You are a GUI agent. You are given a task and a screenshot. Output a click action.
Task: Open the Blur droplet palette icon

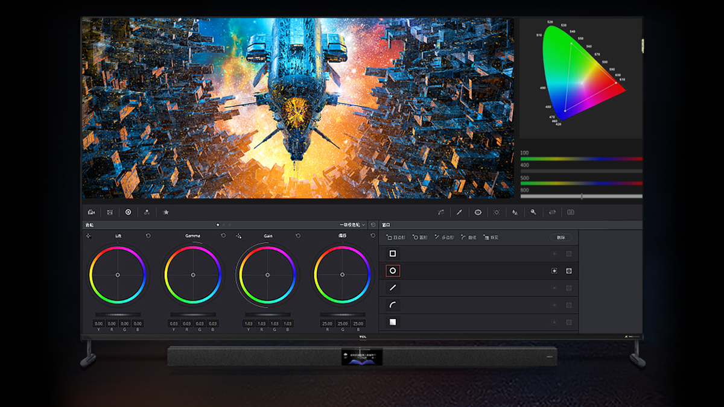tap(515, 212)
